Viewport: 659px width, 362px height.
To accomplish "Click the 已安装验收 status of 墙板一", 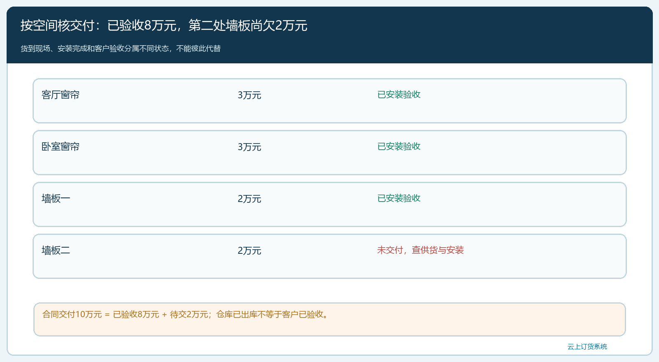I will click(399, 198).
